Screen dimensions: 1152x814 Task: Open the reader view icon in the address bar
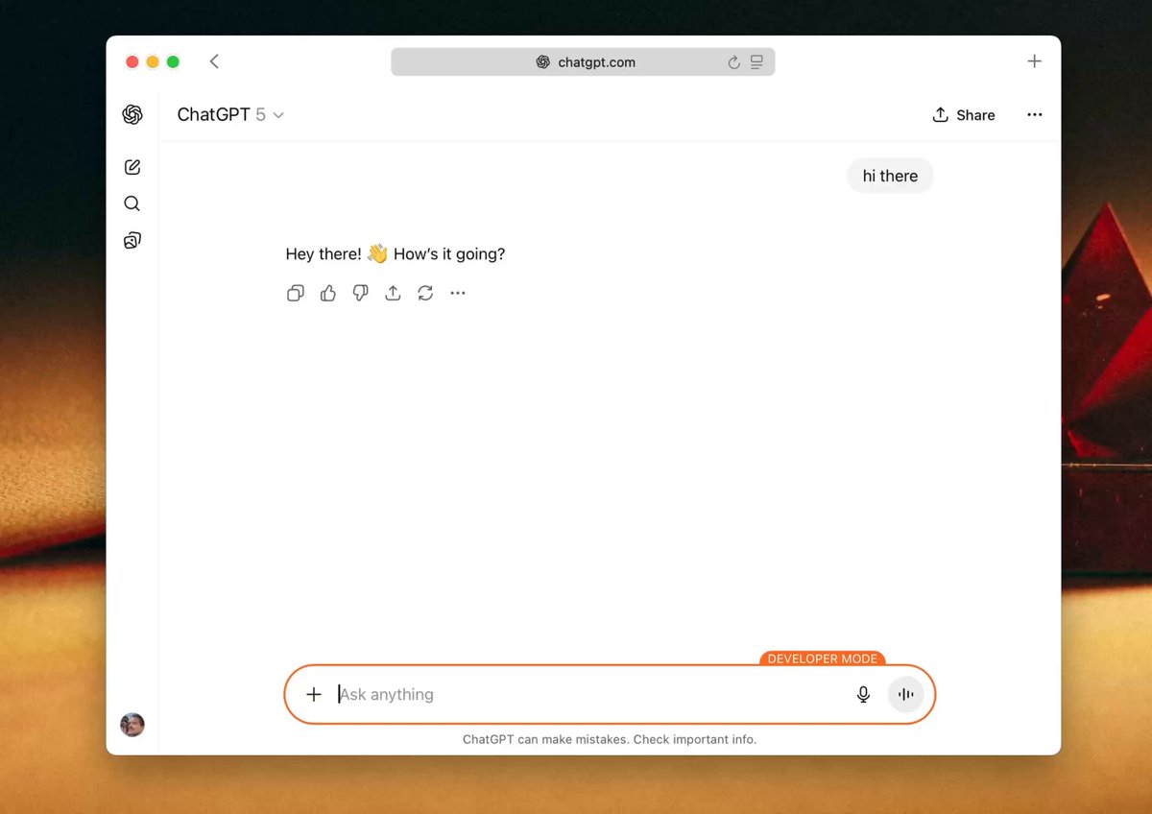pos(756,62)
